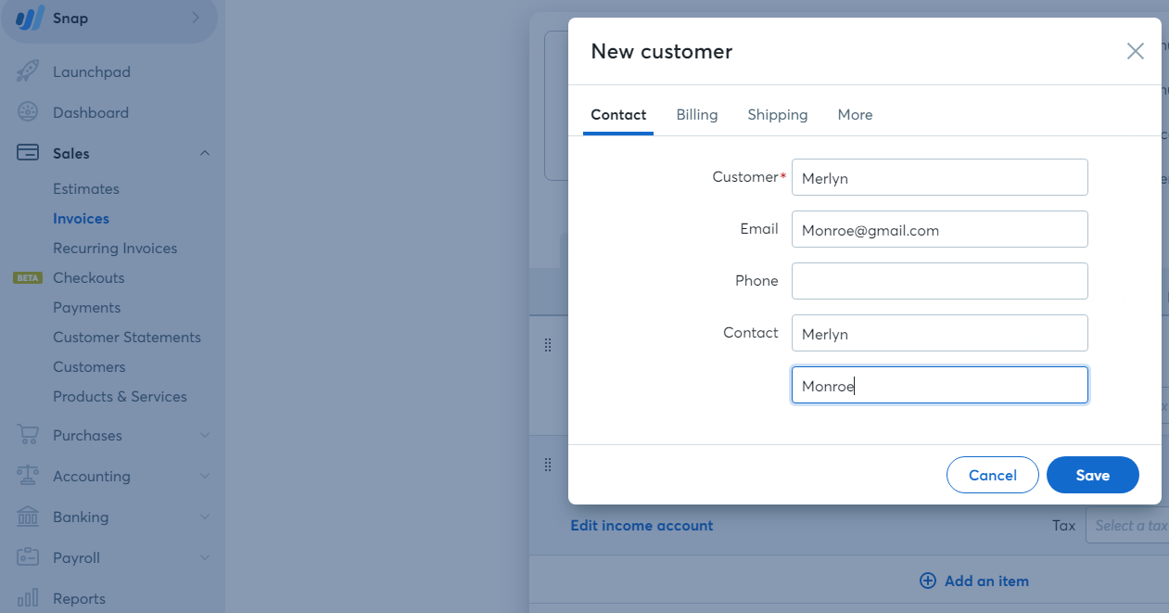Image resolution: width=1169 pixels, height=613 pixels.
Task: Open Banking via its piggy bank icon
Action: click(x=26, y=517)
